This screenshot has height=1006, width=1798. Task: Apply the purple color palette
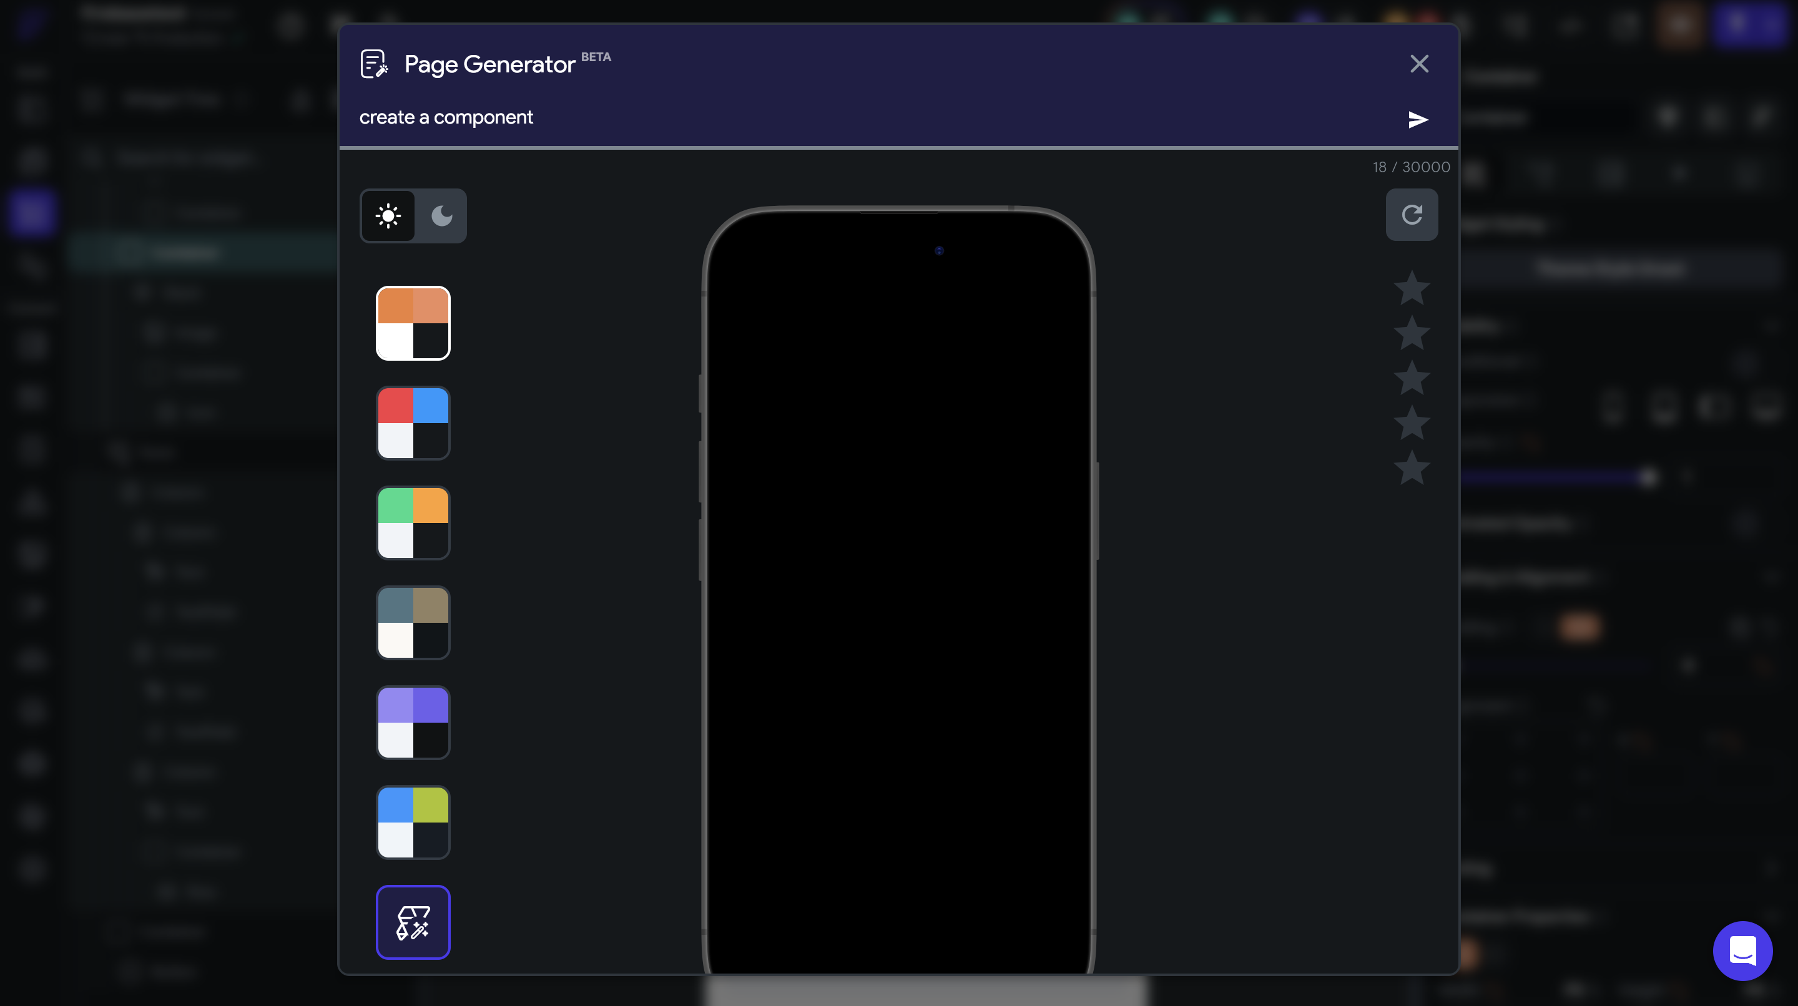(x=413, y=722)
